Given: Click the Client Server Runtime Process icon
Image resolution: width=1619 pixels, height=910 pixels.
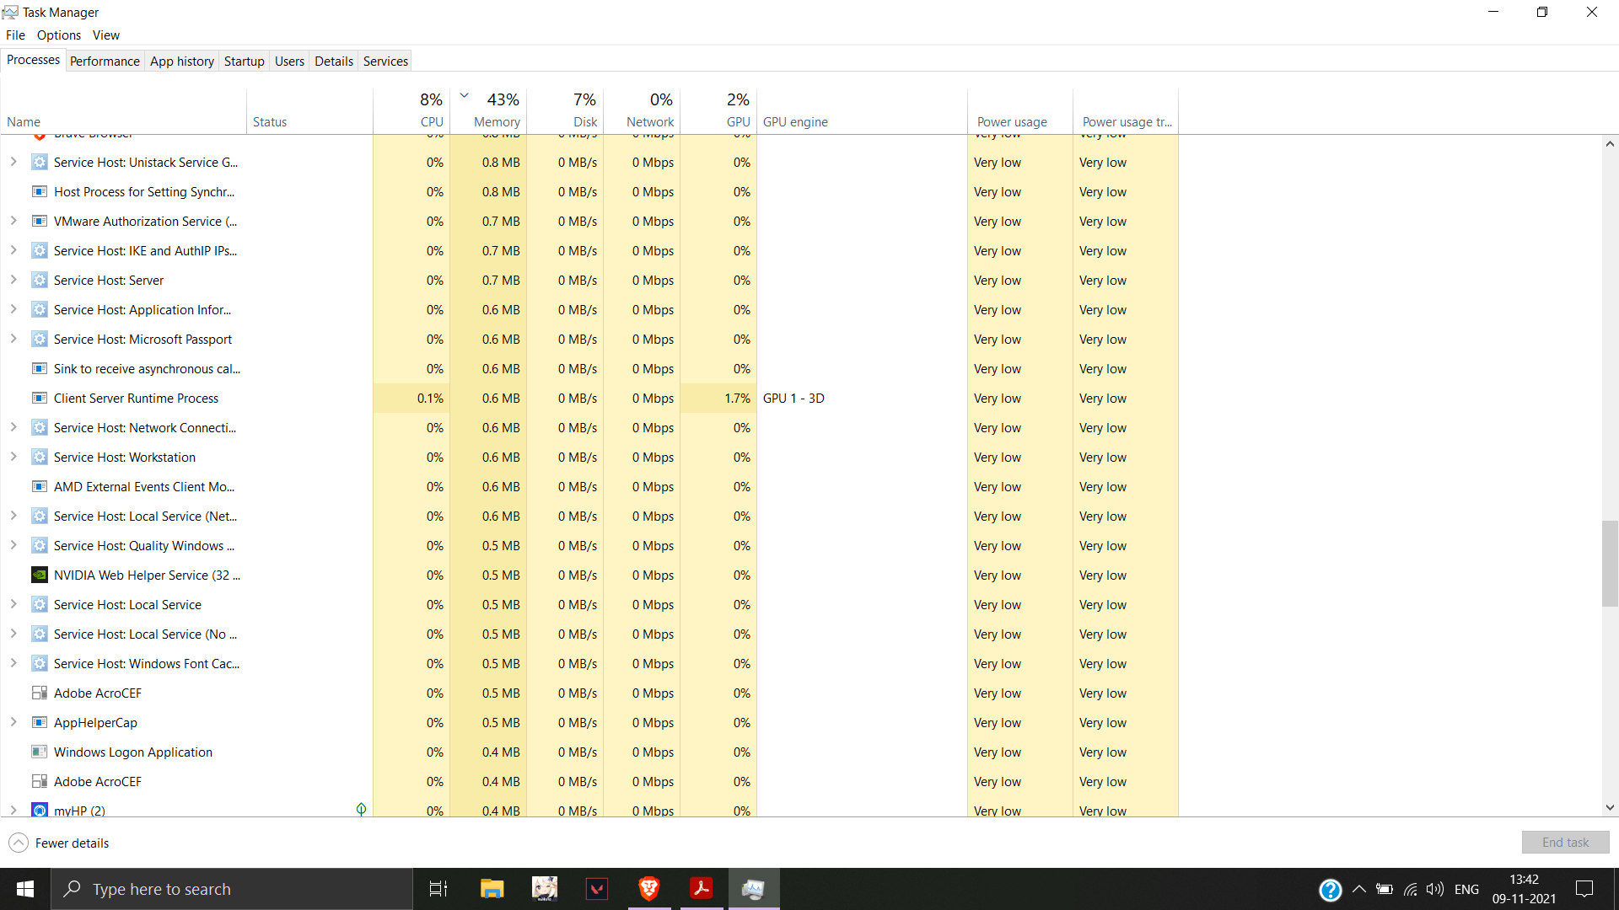Looking at the screenshot, I should (39, 398).
